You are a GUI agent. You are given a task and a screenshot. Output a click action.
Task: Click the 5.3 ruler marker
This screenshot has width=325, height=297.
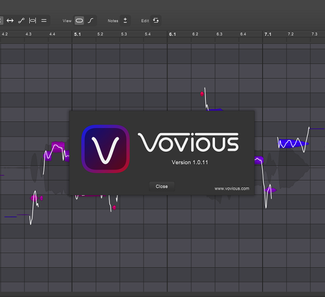point(124,34)
